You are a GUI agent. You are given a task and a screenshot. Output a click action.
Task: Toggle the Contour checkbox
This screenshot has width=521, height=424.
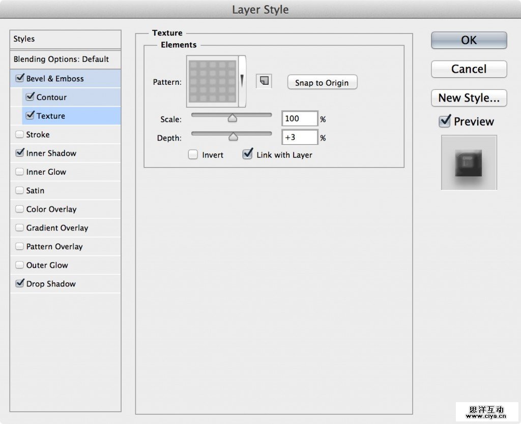(30, 97)
